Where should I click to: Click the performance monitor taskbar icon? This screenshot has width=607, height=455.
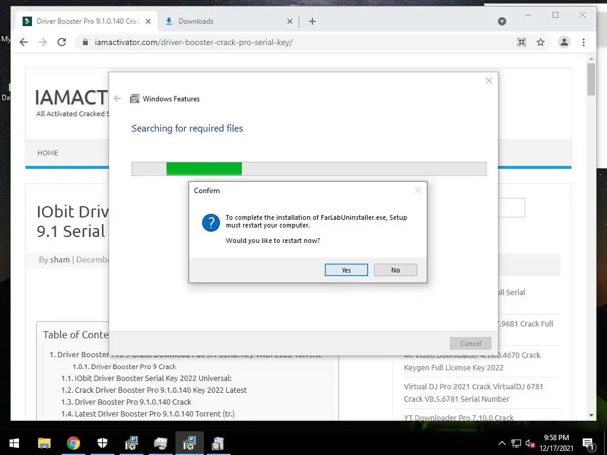click(x=160, y=443)
